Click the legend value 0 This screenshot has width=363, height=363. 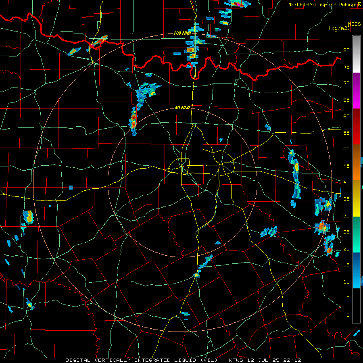point(348,315)
